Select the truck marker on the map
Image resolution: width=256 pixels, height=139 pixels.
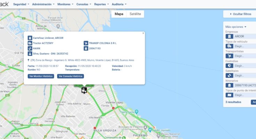click(x=84, y=90)
